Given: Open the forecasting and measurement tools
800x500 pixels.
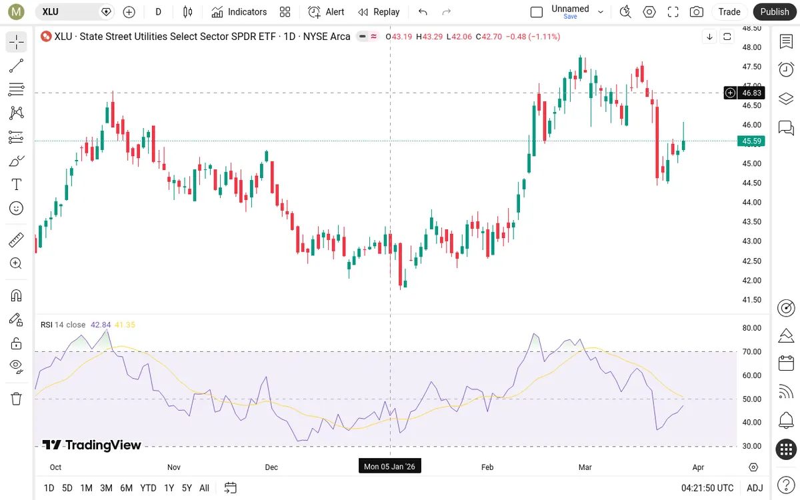Looking at the screenshot, I should (16, 137).
